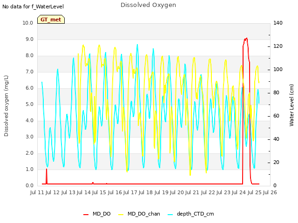Click the 1.0 left axis value
The width and height of the screenshot is (298, 223).
coord(29,169)
